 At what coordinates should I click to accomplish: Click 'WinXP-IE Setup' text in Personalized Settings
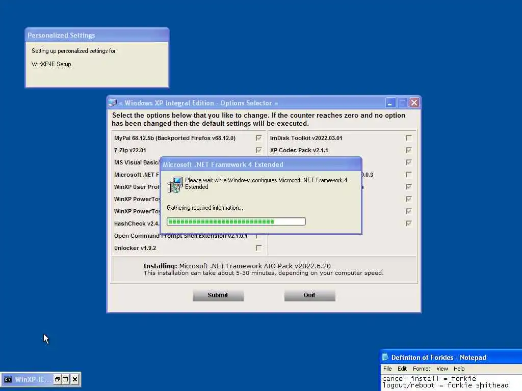pyautogui.click(x=51, y=64)
